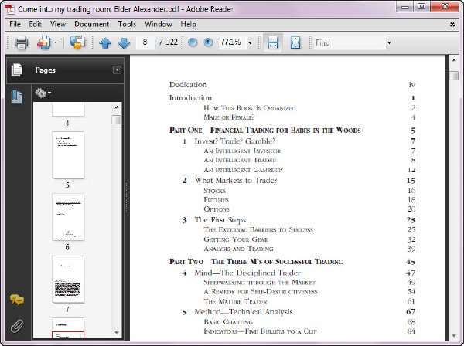Click 'What Markets to Trade?' chapter entry
The image size is (464, 346).
click(x=236, y=181)
